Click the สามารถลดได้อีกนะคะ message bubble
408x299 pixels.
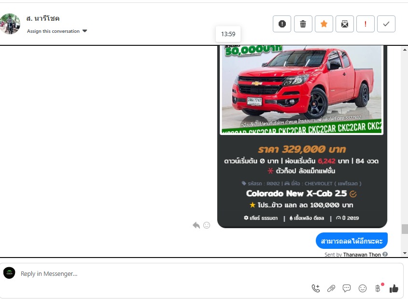pos(352,241)
